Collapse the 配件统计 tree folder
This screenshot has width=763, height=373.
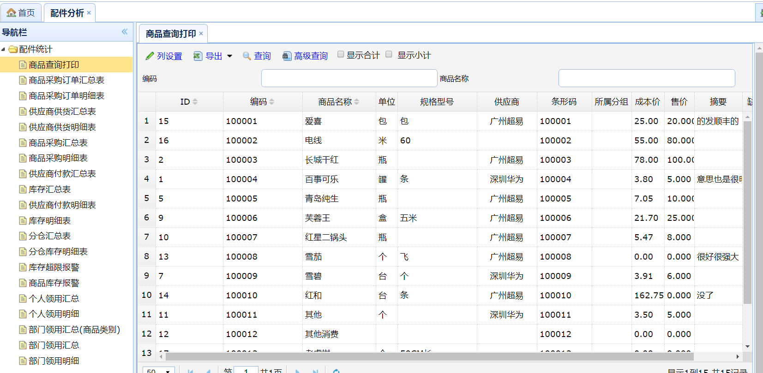[3, 49]
